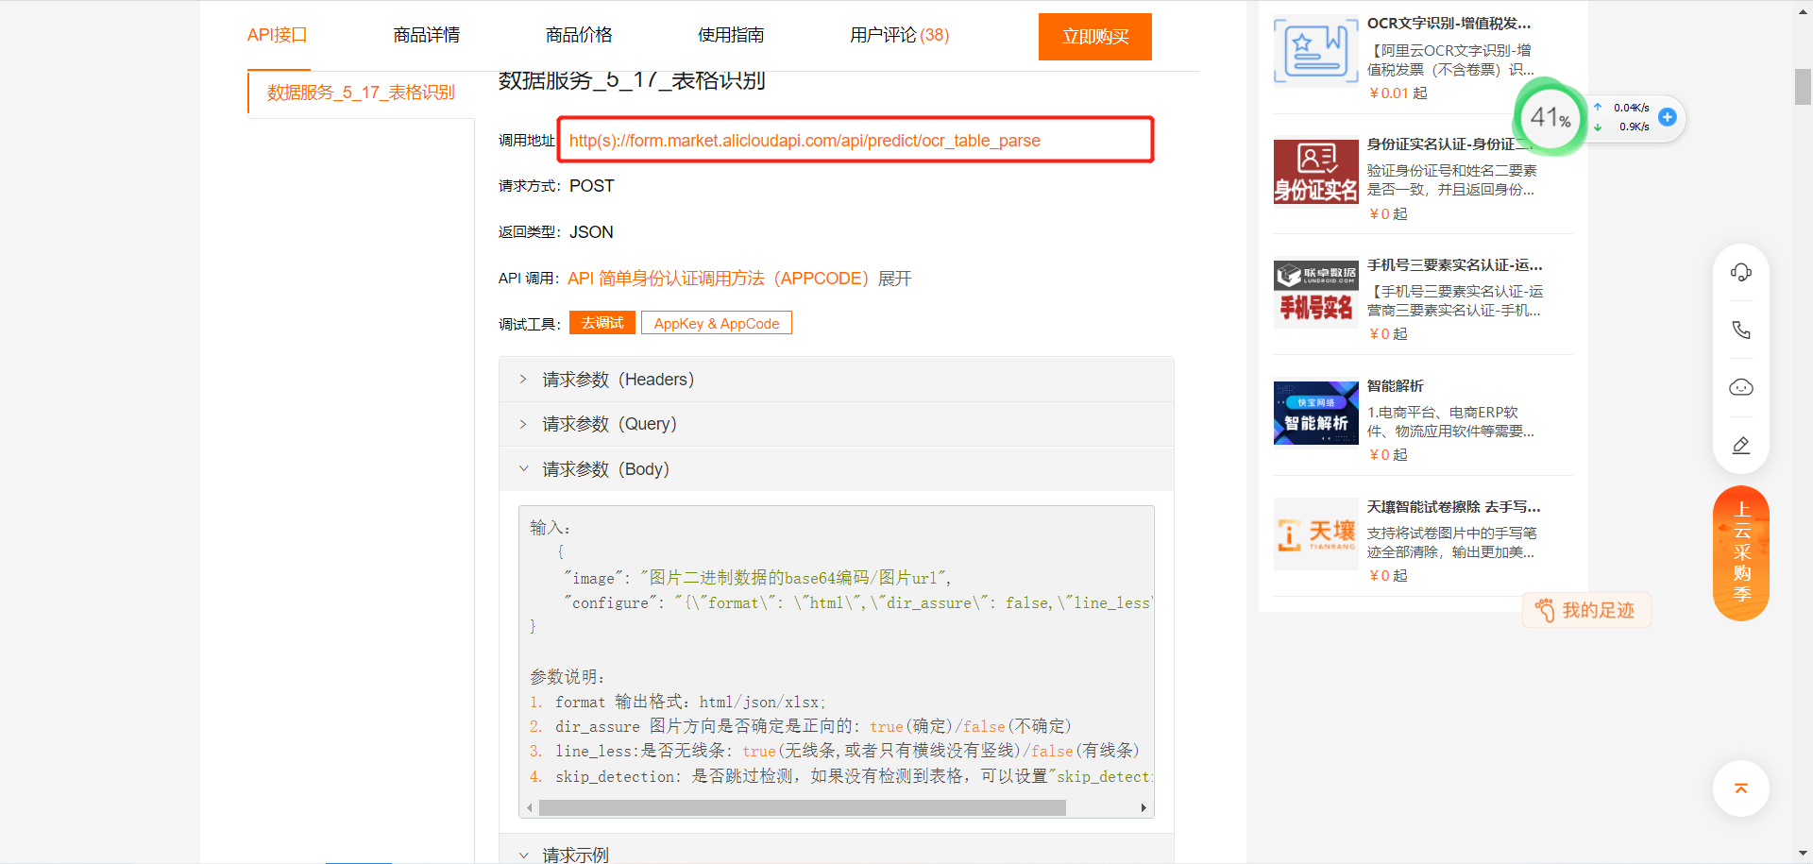Click price ¥0.01 起 of OCR product
The height and width of the screenshot is (864, 1813).
click(1398, 93)
